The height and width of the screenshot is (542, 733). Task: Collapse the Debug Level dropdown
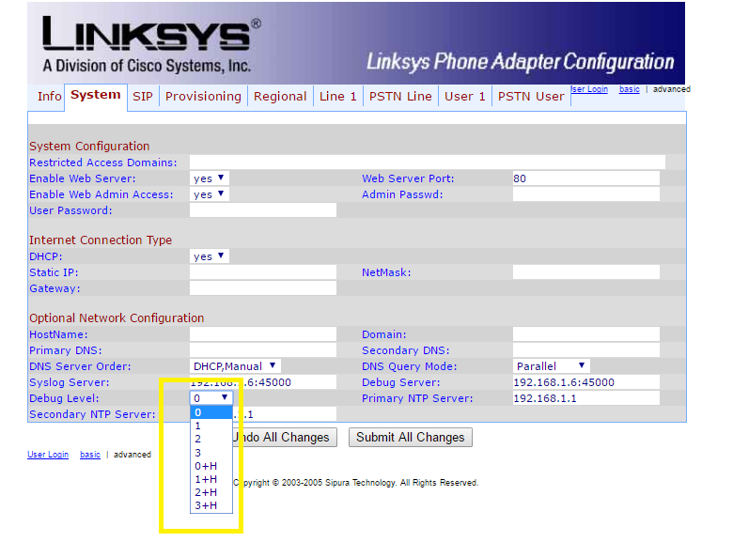click(211, 398)
